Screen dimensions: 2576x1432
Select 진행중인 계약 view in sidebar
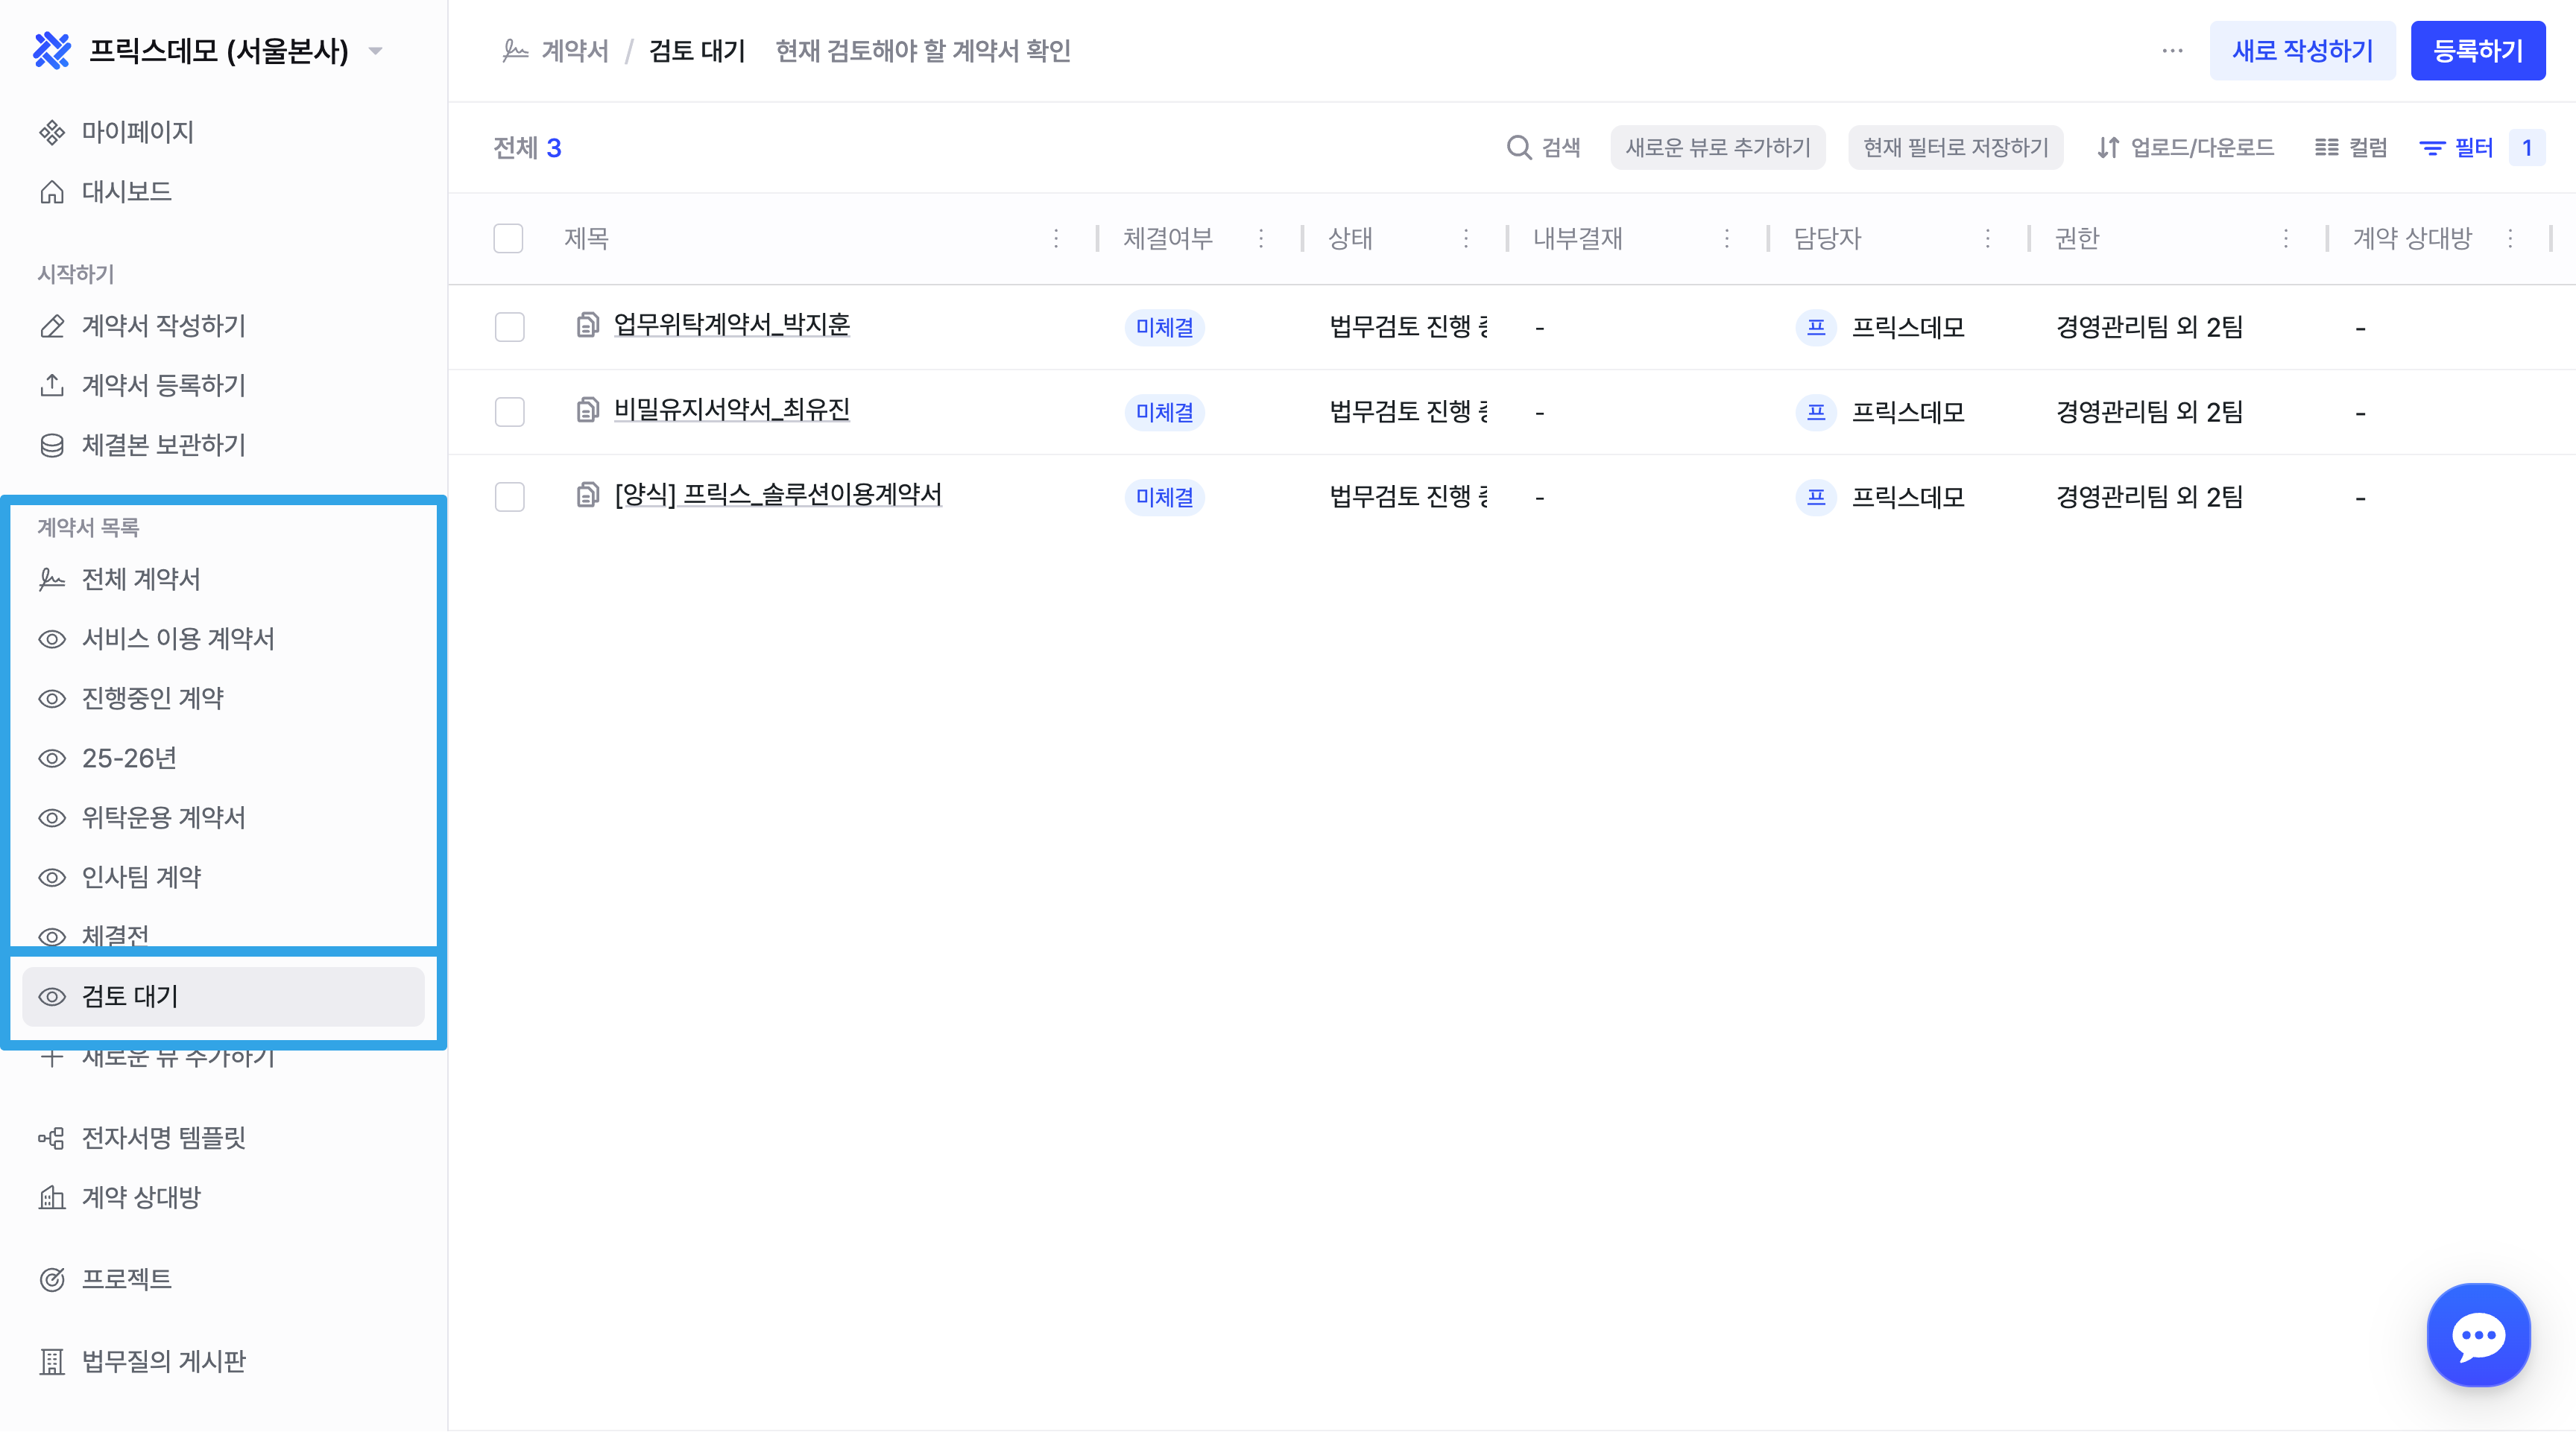(152, 697)
